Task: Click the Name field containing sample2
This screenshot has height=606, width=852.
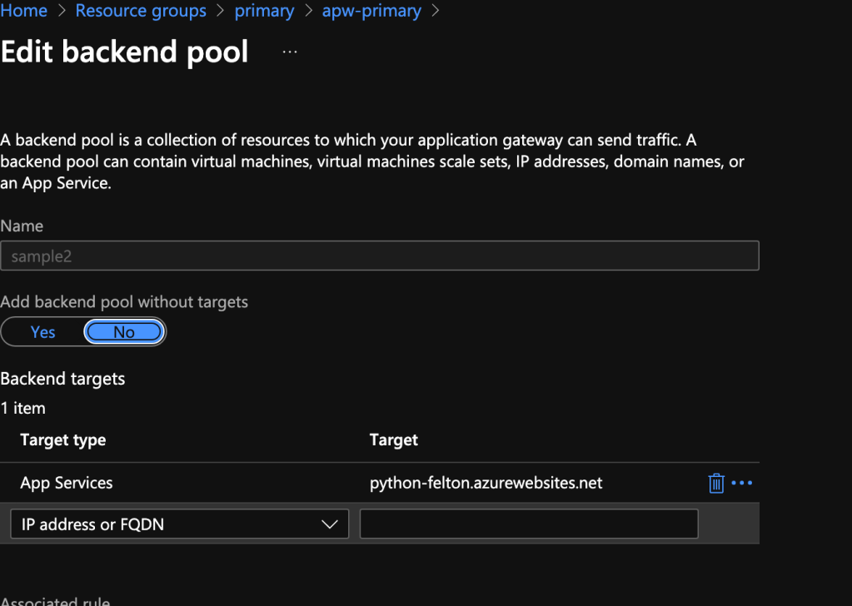Action: click(x=379, y=256)
